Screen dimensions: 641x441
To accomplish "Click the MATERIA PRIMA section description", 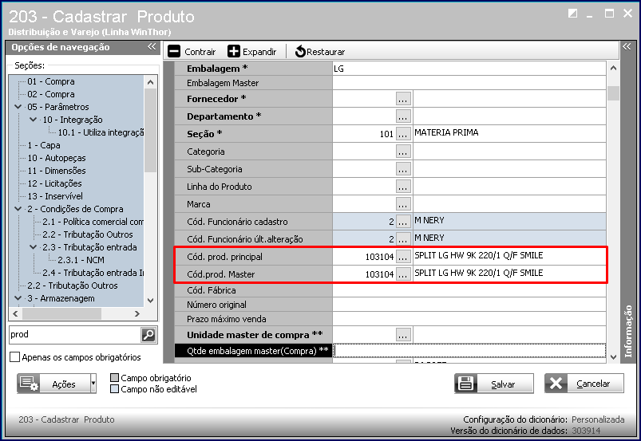I will (446, 132).
